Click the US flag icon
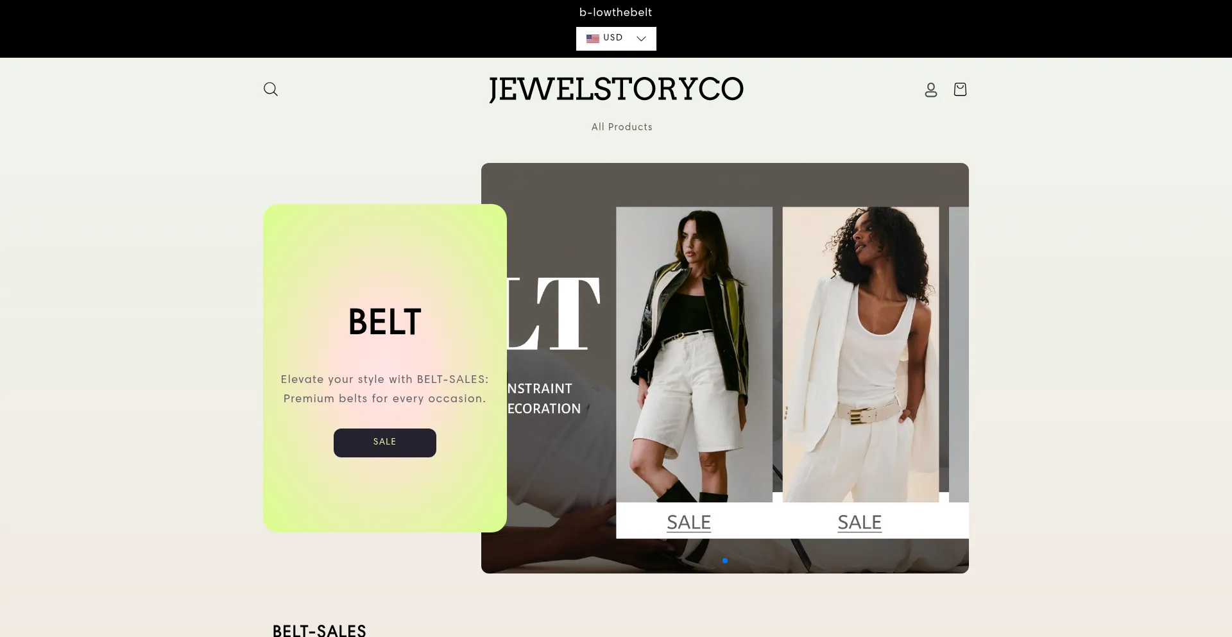The image size is (1232, 637). (592, 38)
